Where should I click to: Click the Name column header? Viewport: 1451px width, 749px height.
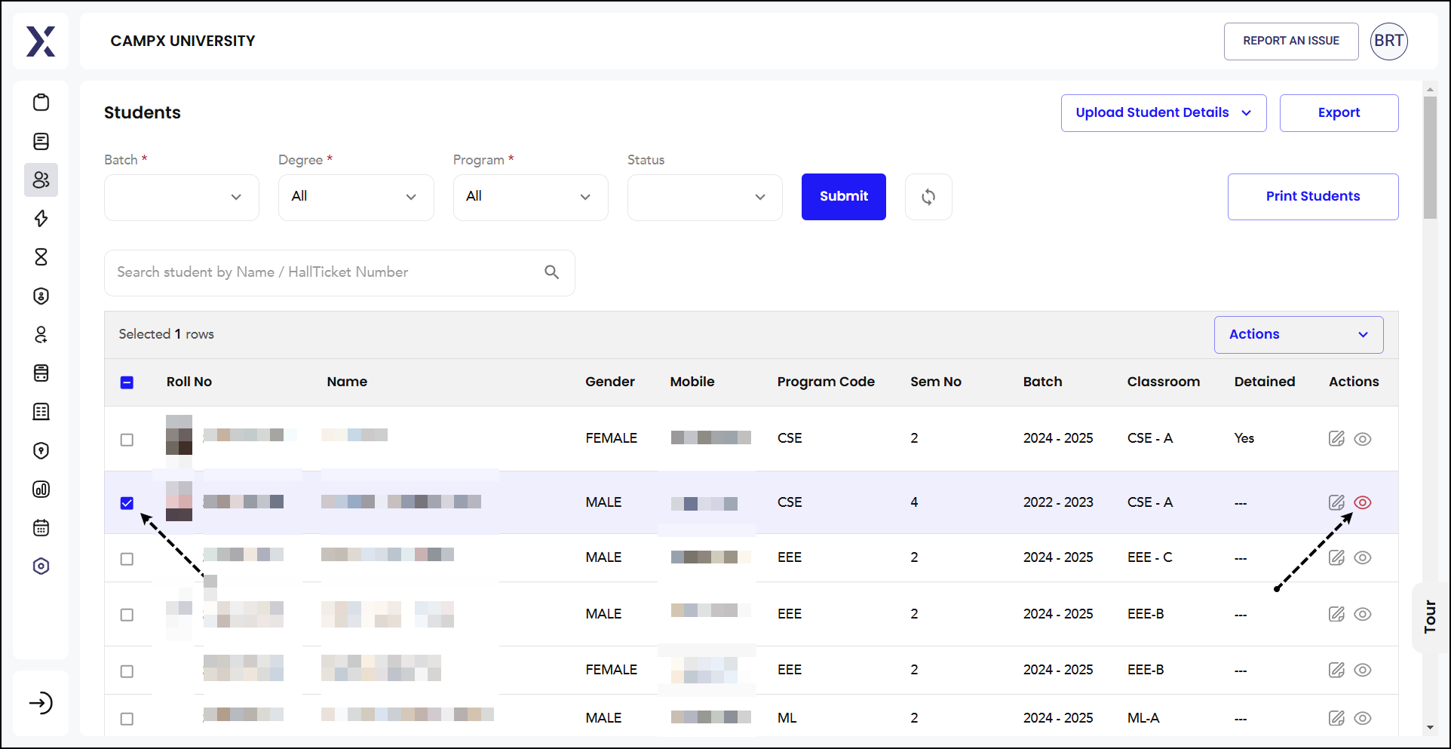tap(347, 382)
